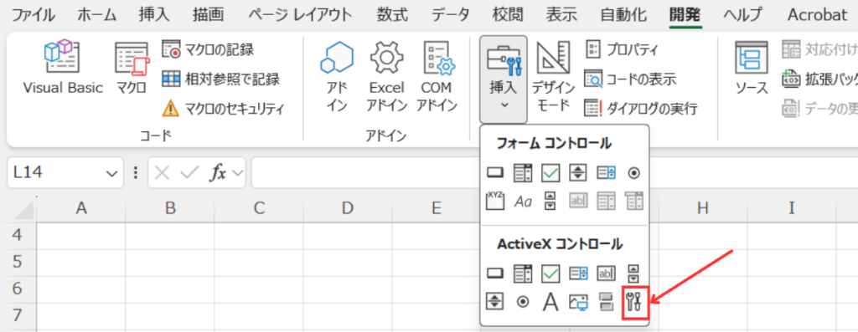The image size is (858, 332).
Task: Insert a form control Option Button
Action: [633, 173]
